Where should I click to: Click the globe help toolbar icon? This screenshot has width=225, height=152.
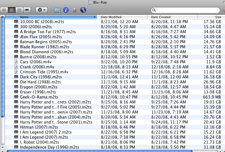[83, 10]
